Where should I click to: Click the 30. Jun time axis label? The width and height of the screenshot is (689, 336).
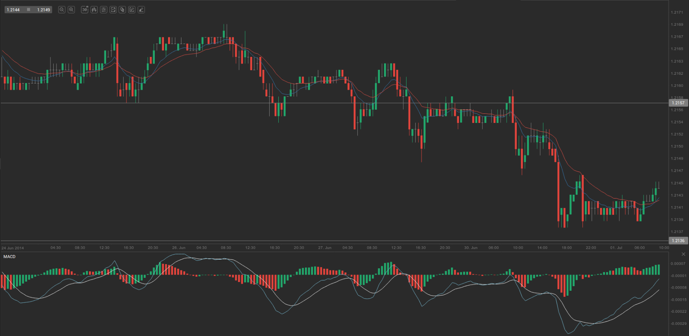(471, 248)
